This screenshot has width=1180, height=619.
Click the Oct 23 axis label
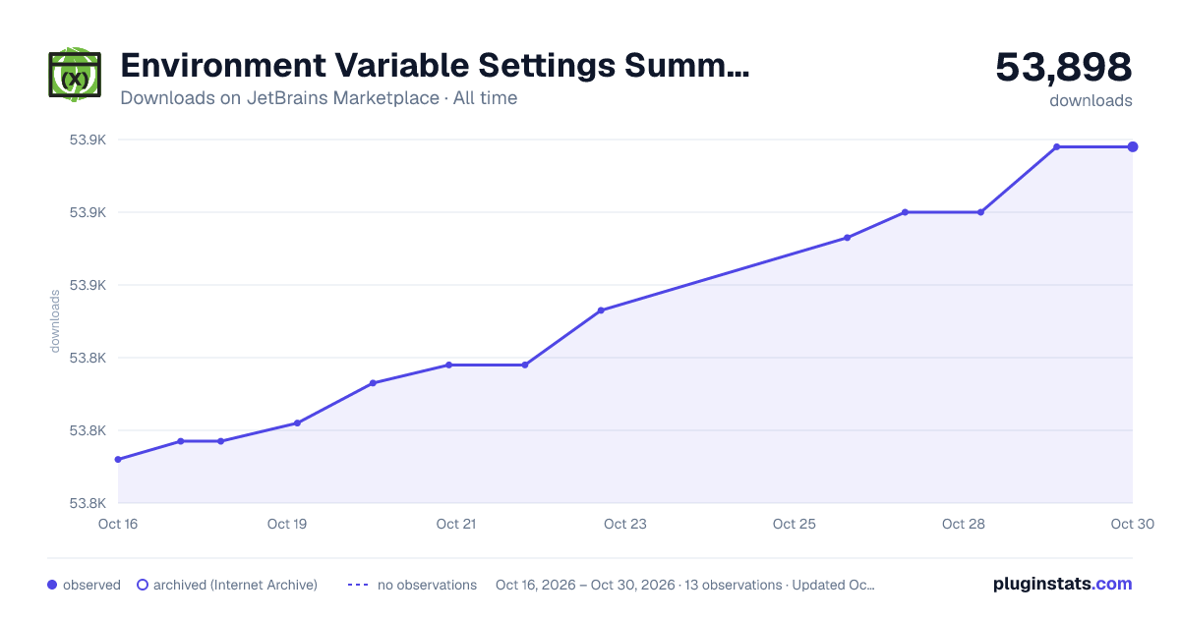coord(625,524)
